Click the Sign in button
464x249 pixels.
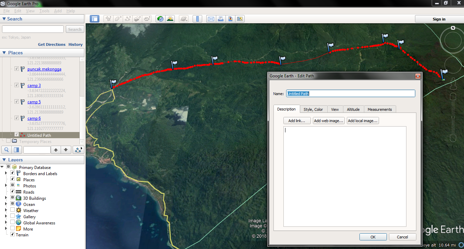(439, 19)
